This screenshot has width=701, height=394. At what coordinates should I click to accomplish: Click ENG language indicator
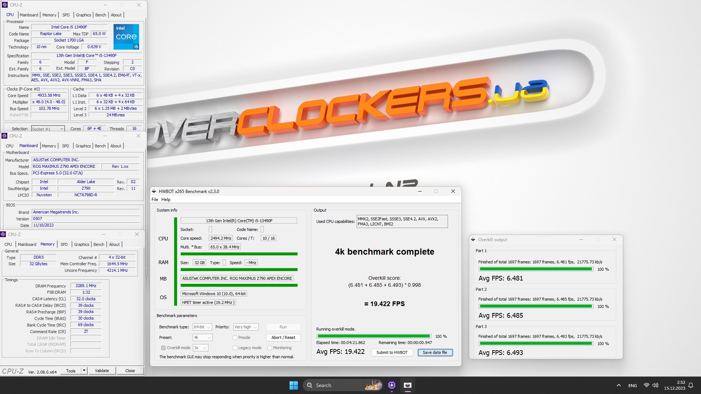pos(633,386)
